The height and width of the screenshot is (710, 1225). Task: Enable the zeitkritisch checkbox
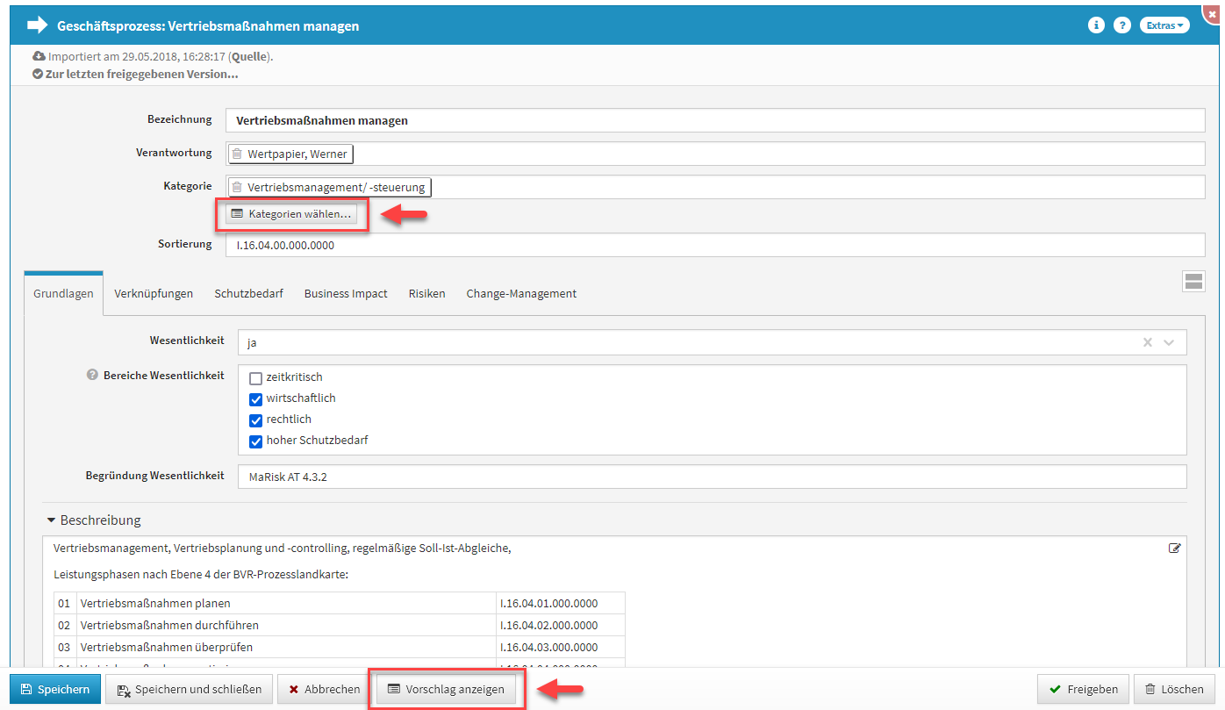click(256, 378)
